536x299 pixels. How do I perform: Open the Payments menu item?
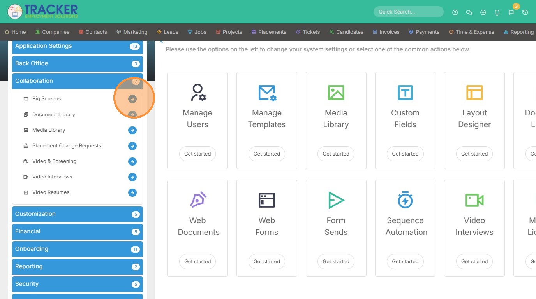point(424,32)
